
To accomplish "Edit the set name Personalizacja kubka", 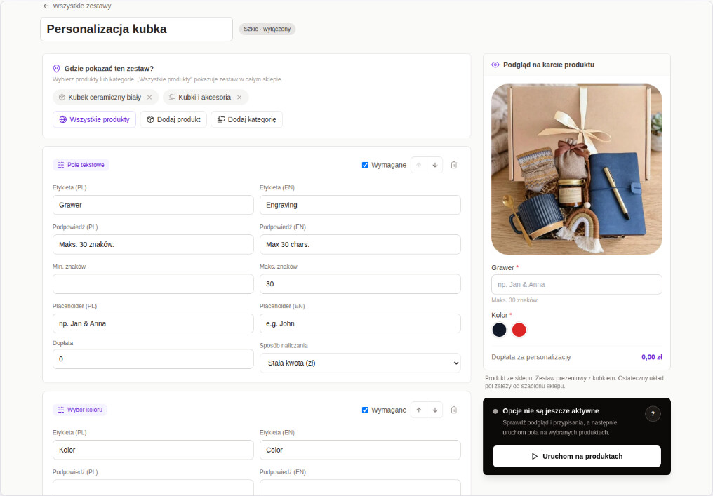I will point(136,29).
